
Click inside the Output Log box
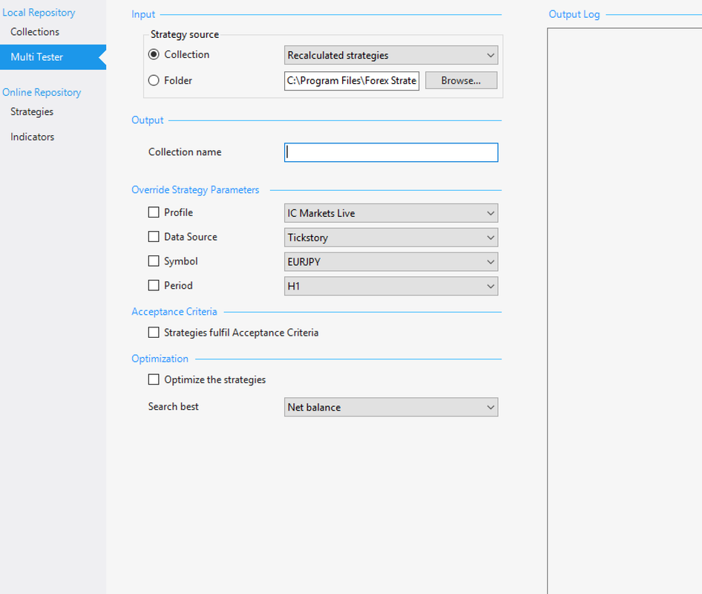pos(625,311)
